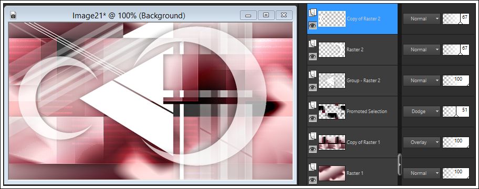
Task: Select layer named Copy of Raster 1
Action: click(363, 142)
